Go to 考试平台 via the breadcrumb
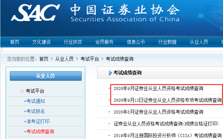The image size is (223, 139). pos(90,59)
